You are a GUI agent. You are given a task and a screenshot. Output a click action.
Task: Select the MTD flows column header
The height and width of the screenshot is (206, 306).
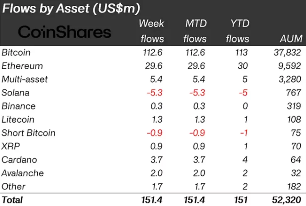(x=195, y=31)
